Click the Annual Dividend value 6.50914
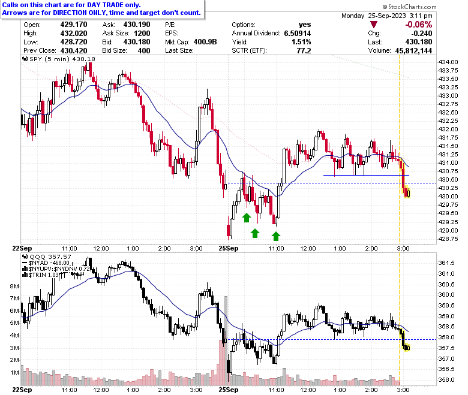 tap(297, 33)
